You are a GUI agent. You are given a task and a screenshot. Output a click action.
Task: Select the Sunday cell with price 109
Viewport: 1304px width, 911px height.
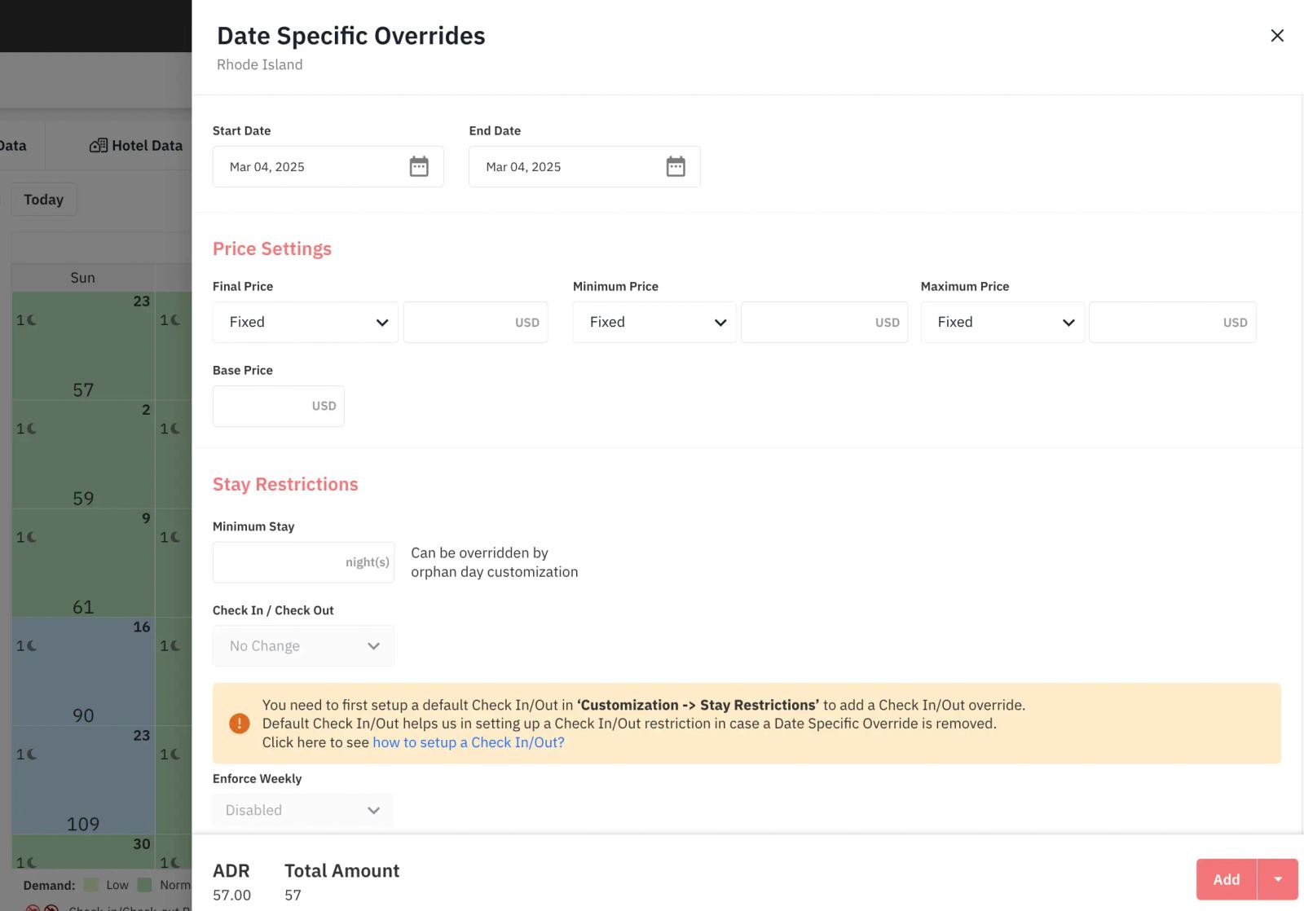click(83, 780)
